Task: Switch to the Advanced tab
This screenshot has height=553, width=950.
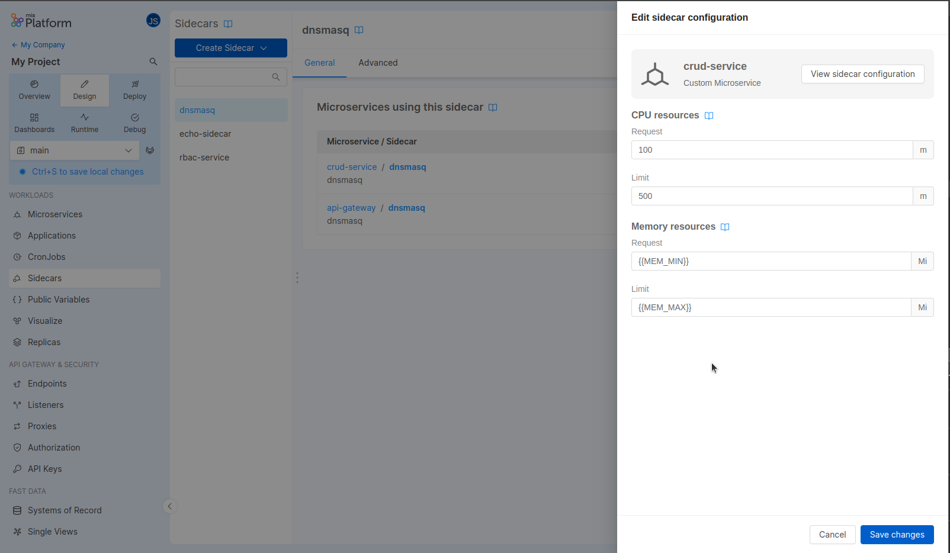Action: (x=378, y=63)
